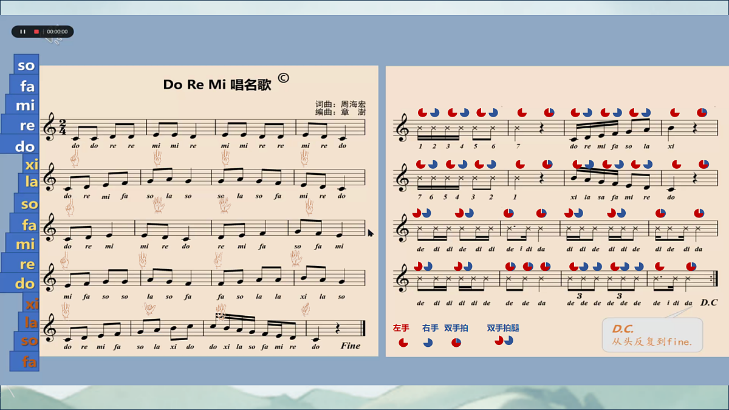
Task: Pause the screen recording
Action: [x=22, y=32]
